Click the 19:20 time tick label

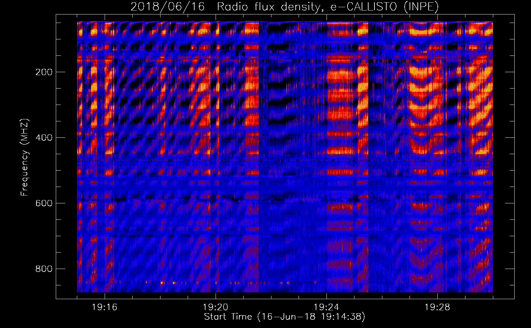tap(216, 307)
